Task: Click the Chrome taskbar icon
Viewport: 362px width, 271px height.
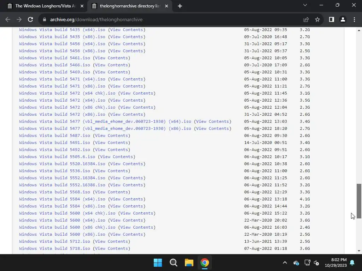Action: click(x=205, y=263)
